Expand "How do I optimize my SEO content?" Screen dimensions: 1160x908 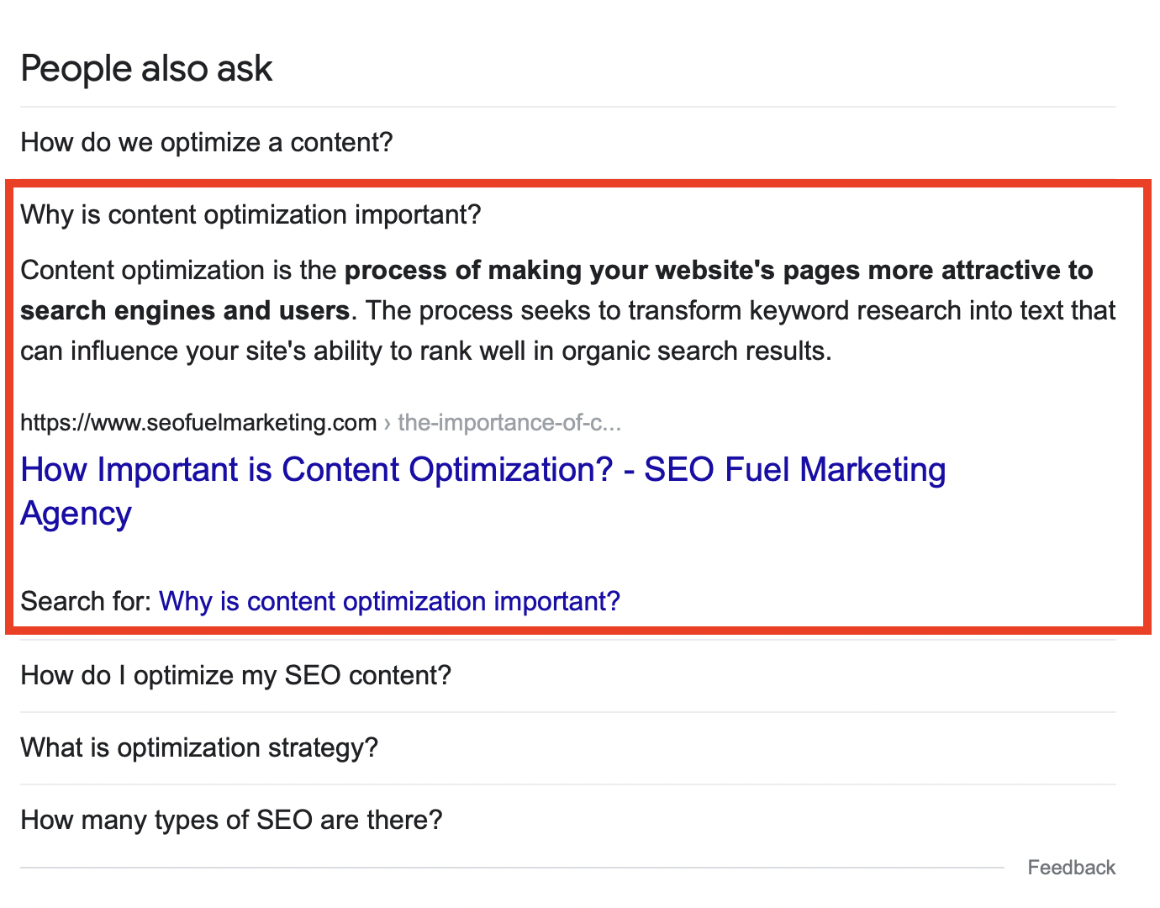(x=235, y=676)
